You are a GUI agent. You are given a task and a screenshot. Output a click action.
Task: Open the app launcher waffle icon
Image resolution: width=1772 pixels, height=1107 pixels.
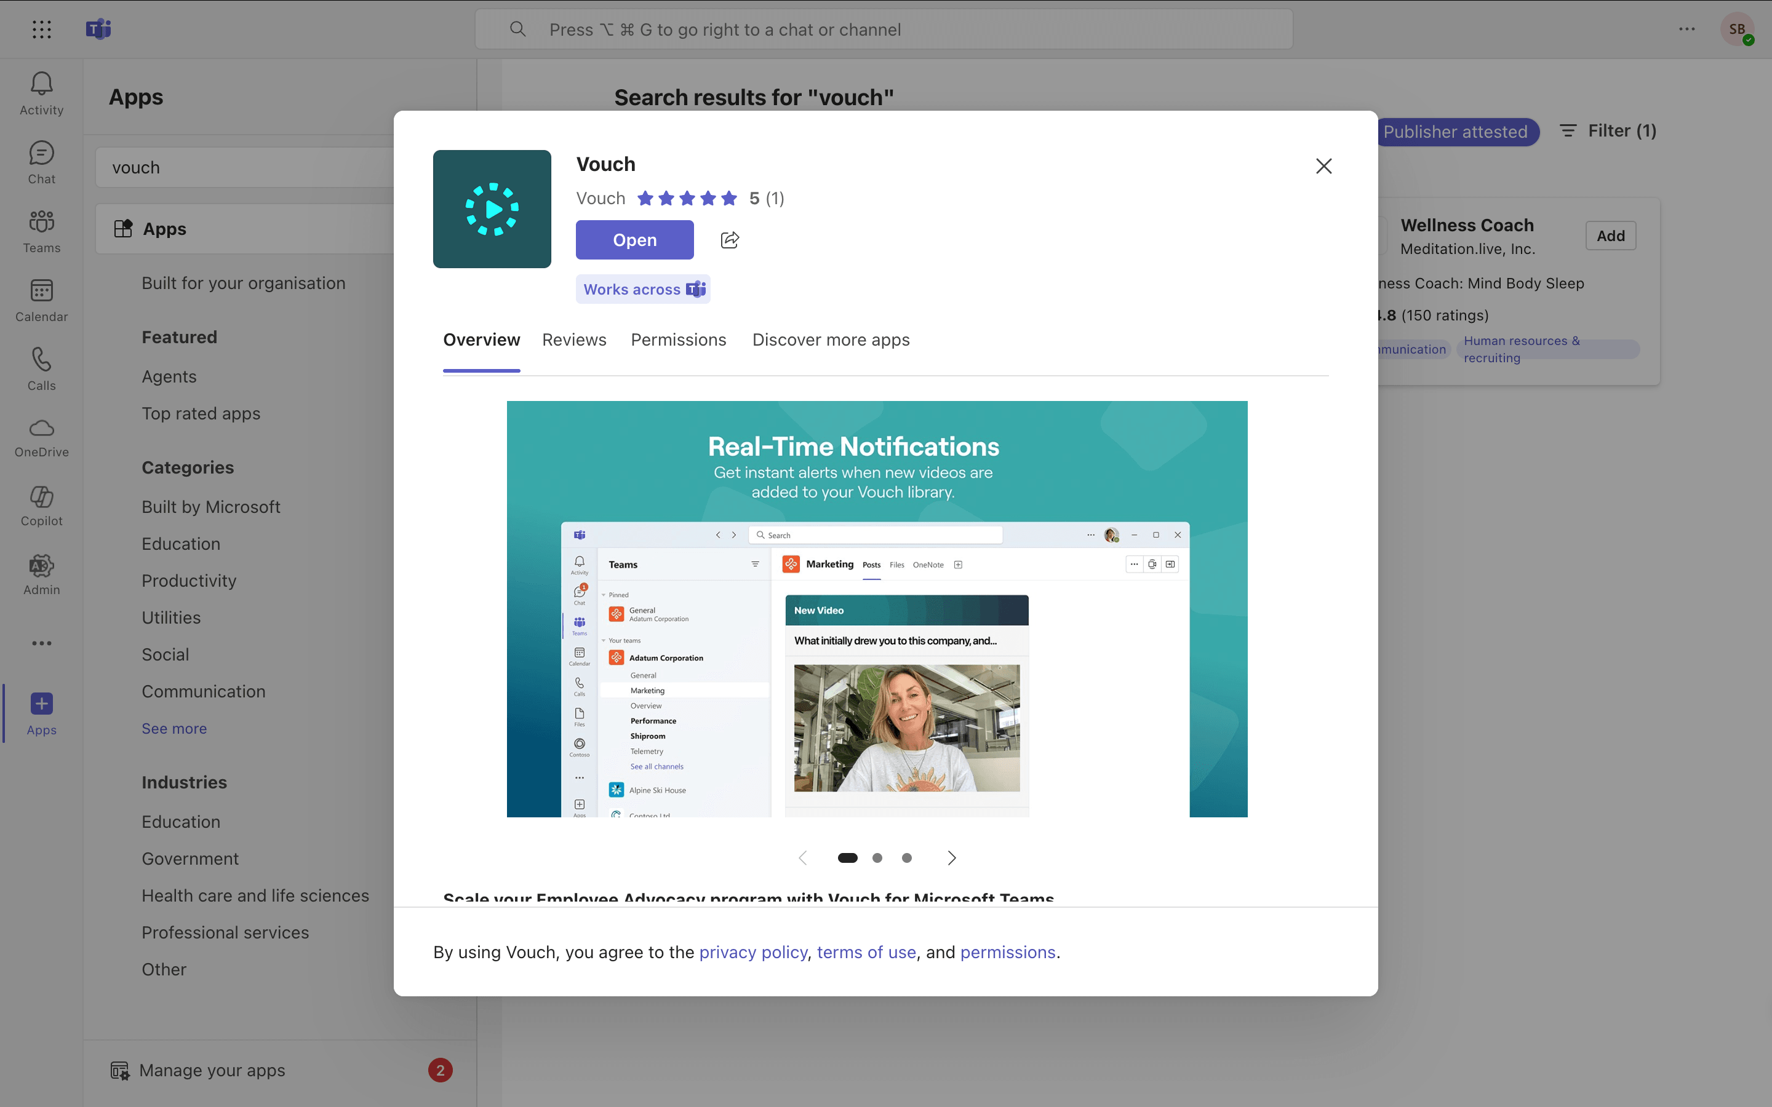42,30
